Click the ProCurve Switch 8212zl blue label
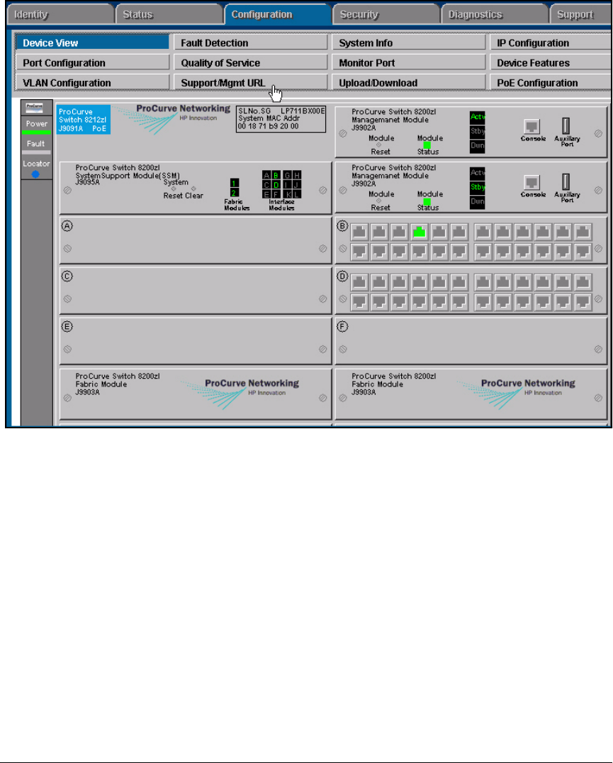 coord(83,120)
